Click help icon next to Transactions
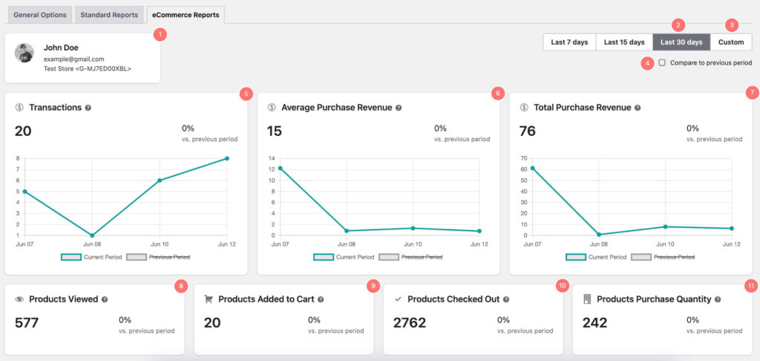The image size is (760, 361). pyautogui.click(x=88, y=108)
